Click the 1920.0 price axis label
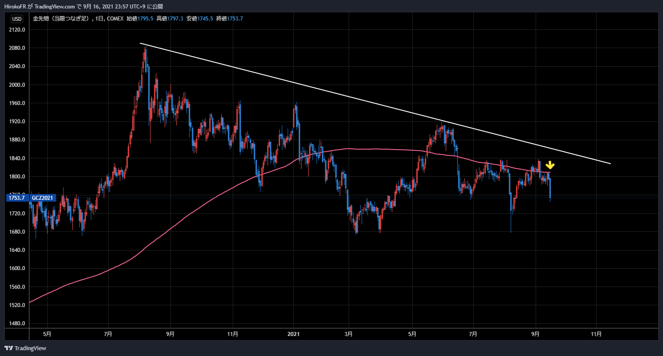 [17, 121]
